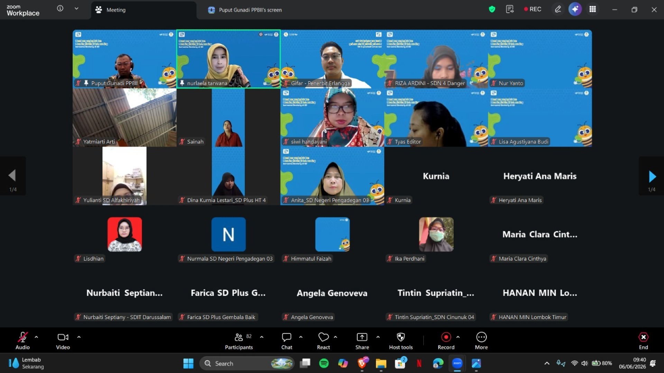664x373 pixels.
Task: Expand dropdown chevron next to info icon
Action: pos(76,9)
